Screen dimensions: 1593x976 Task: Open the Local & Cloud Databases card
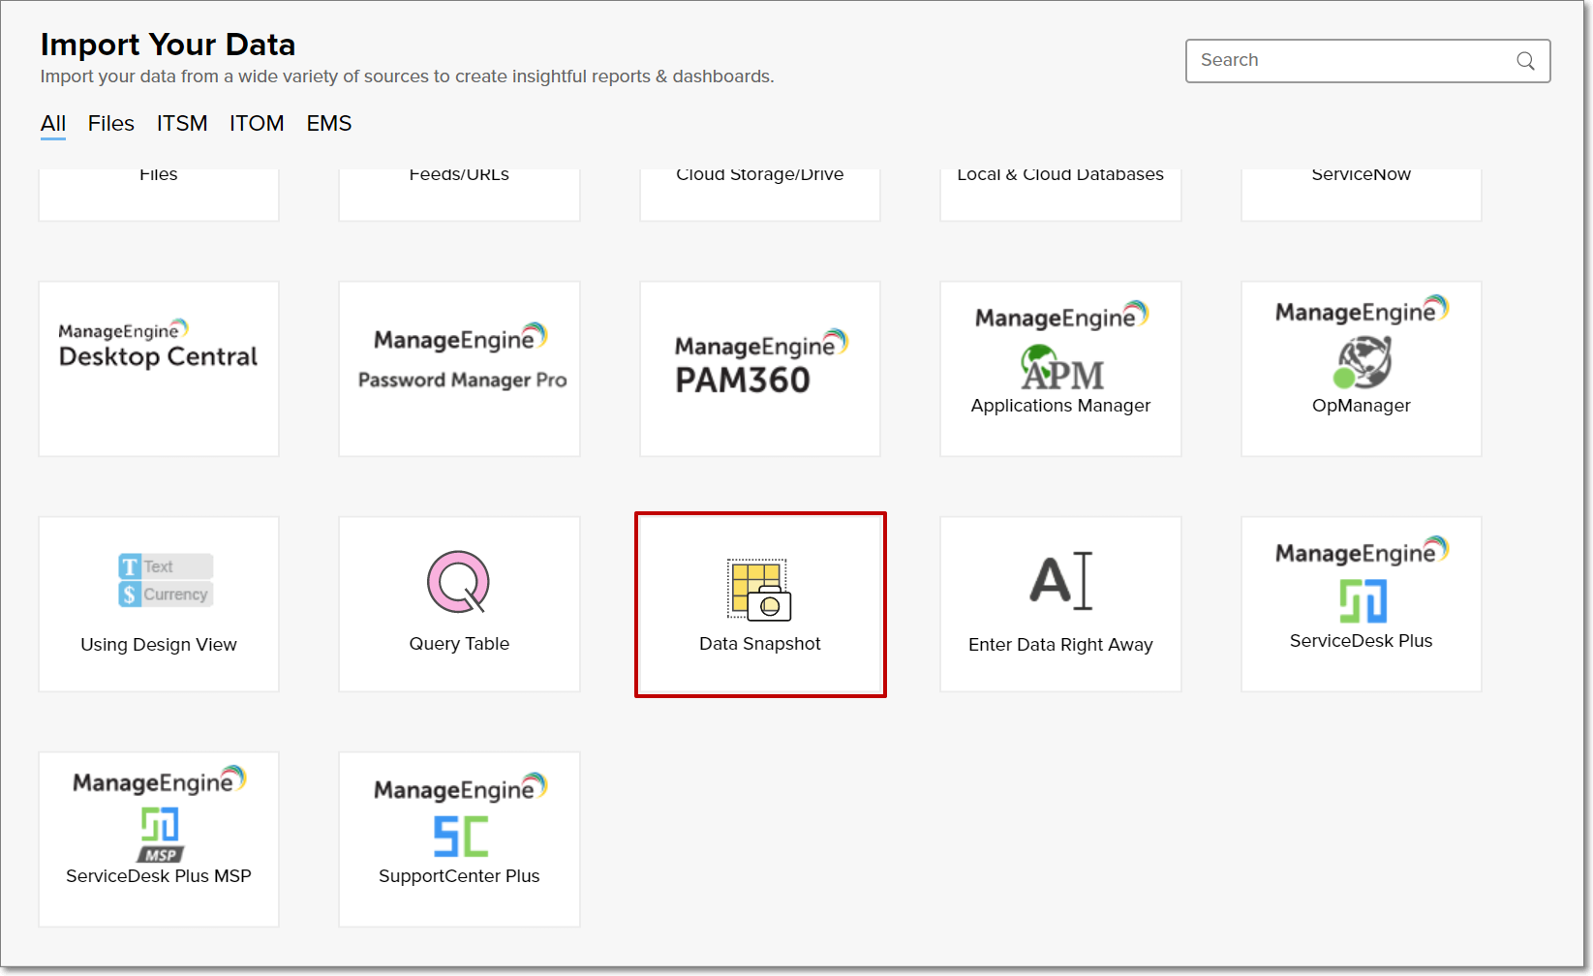pos(1060,195)
